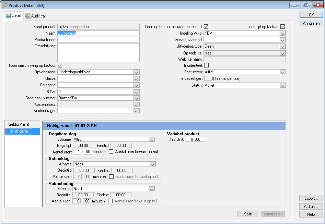
Task: Click the Annuleren button
Action: (311, 23)
